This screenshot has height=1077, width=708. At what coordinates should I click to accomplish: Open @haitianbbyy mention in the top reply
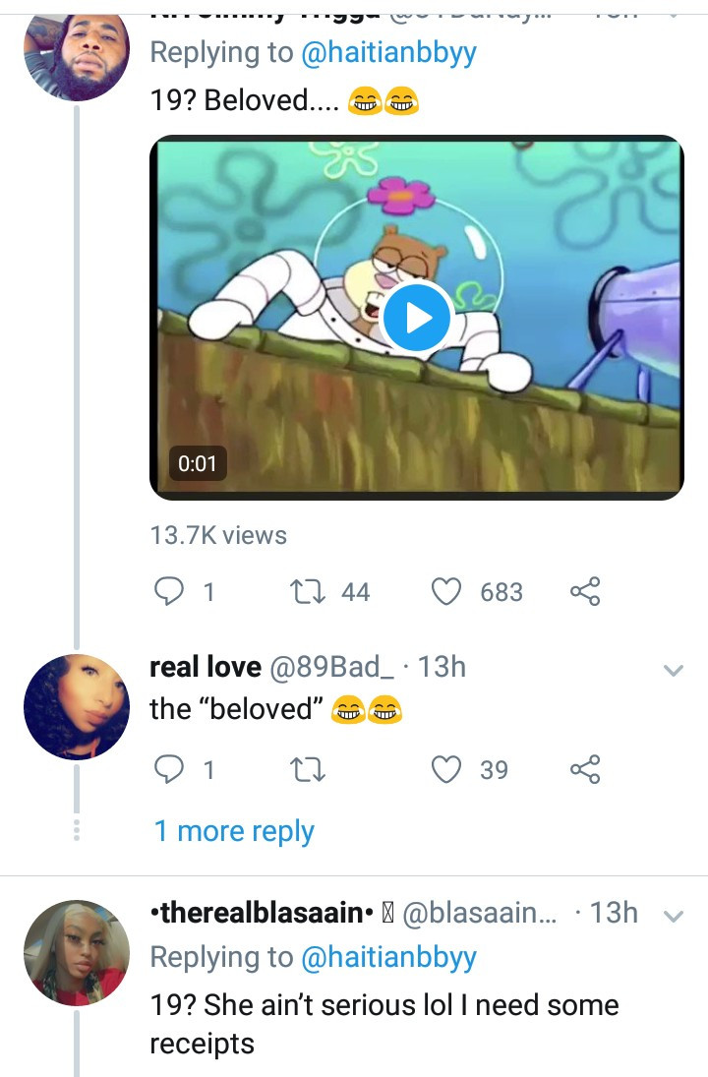tap(386, 52)
